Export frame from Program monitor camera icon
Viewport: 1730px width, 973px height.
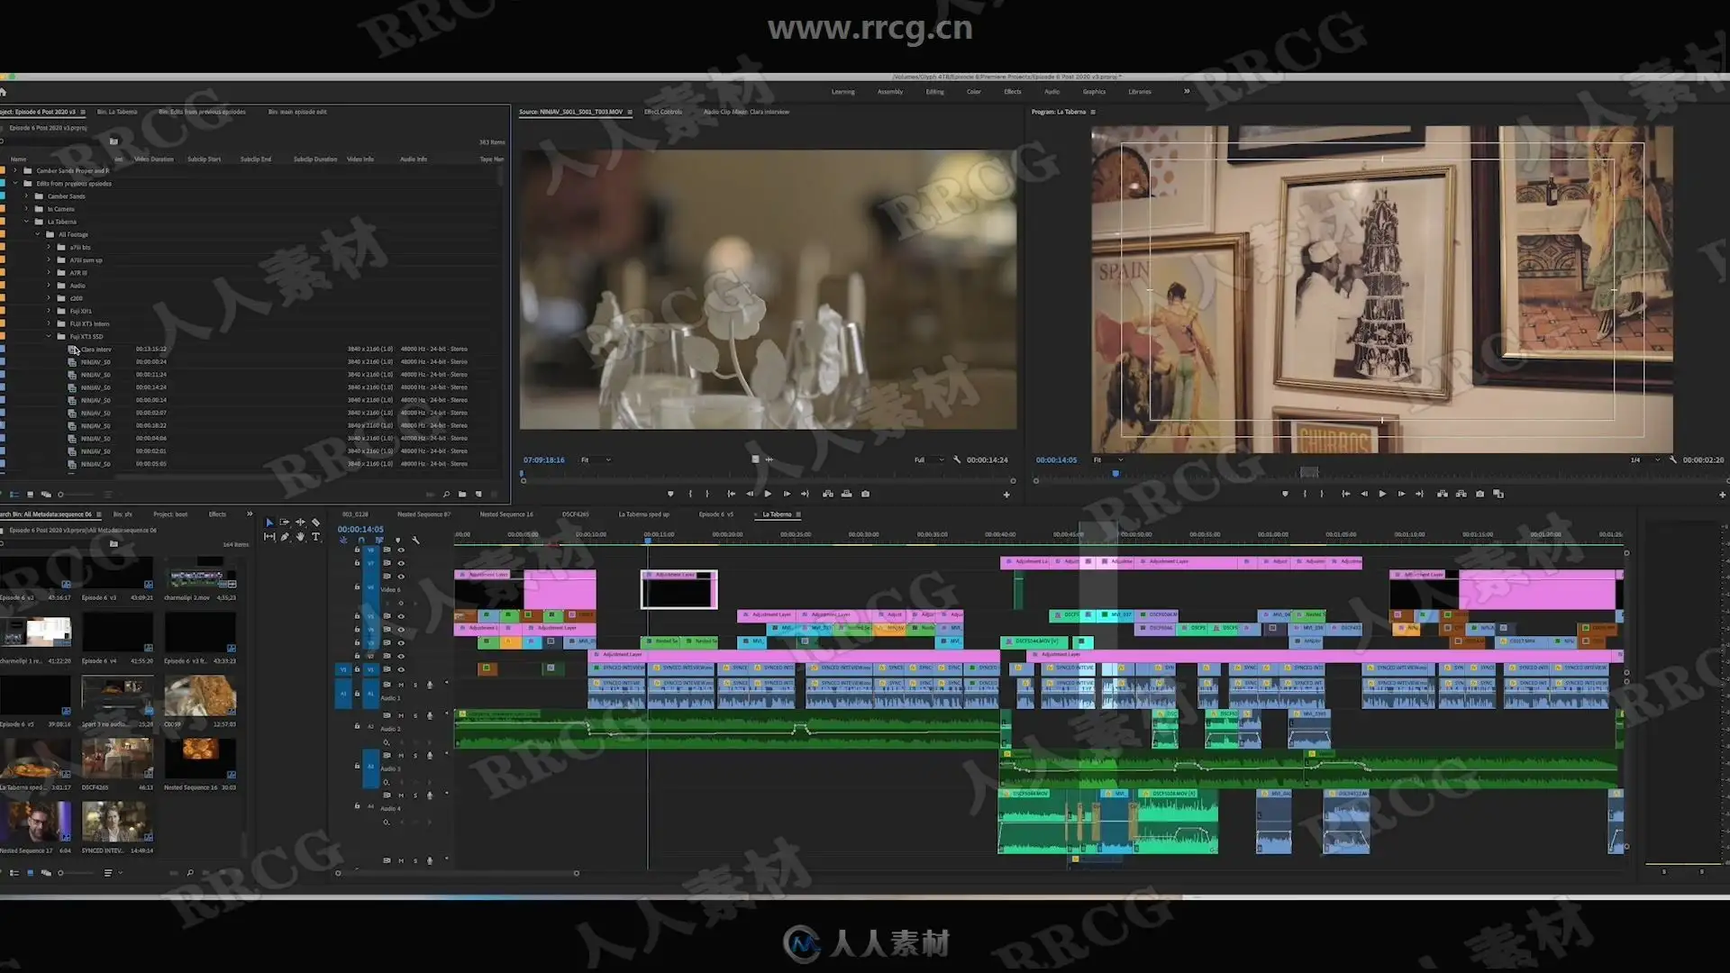pyautogui.click(x=1480, y=494)
